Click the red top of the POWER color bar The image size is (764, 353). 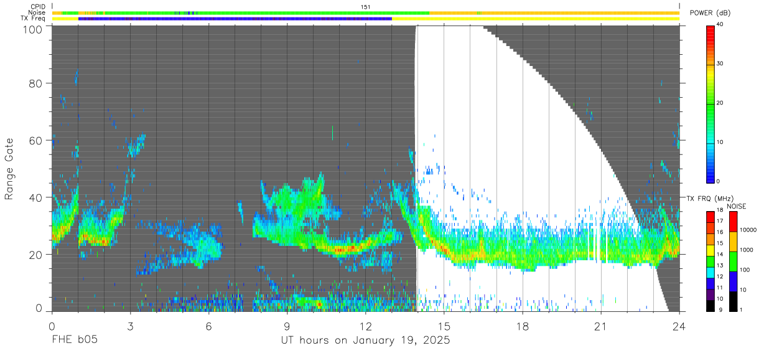tap(711, 30)
